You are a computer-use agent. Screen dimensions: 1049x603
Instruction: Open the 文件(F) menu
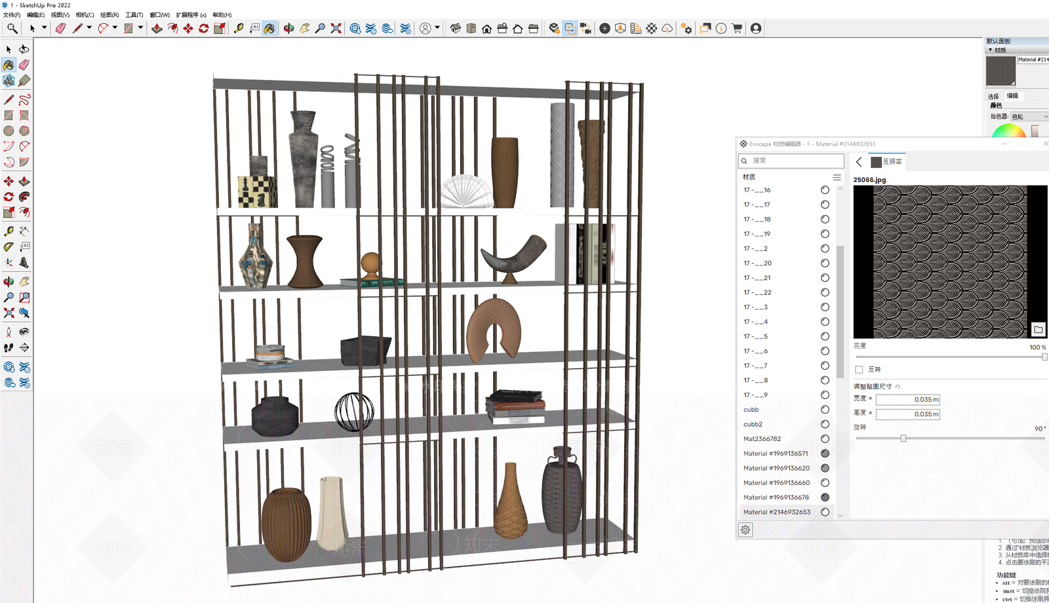click(x=12, y=14)
